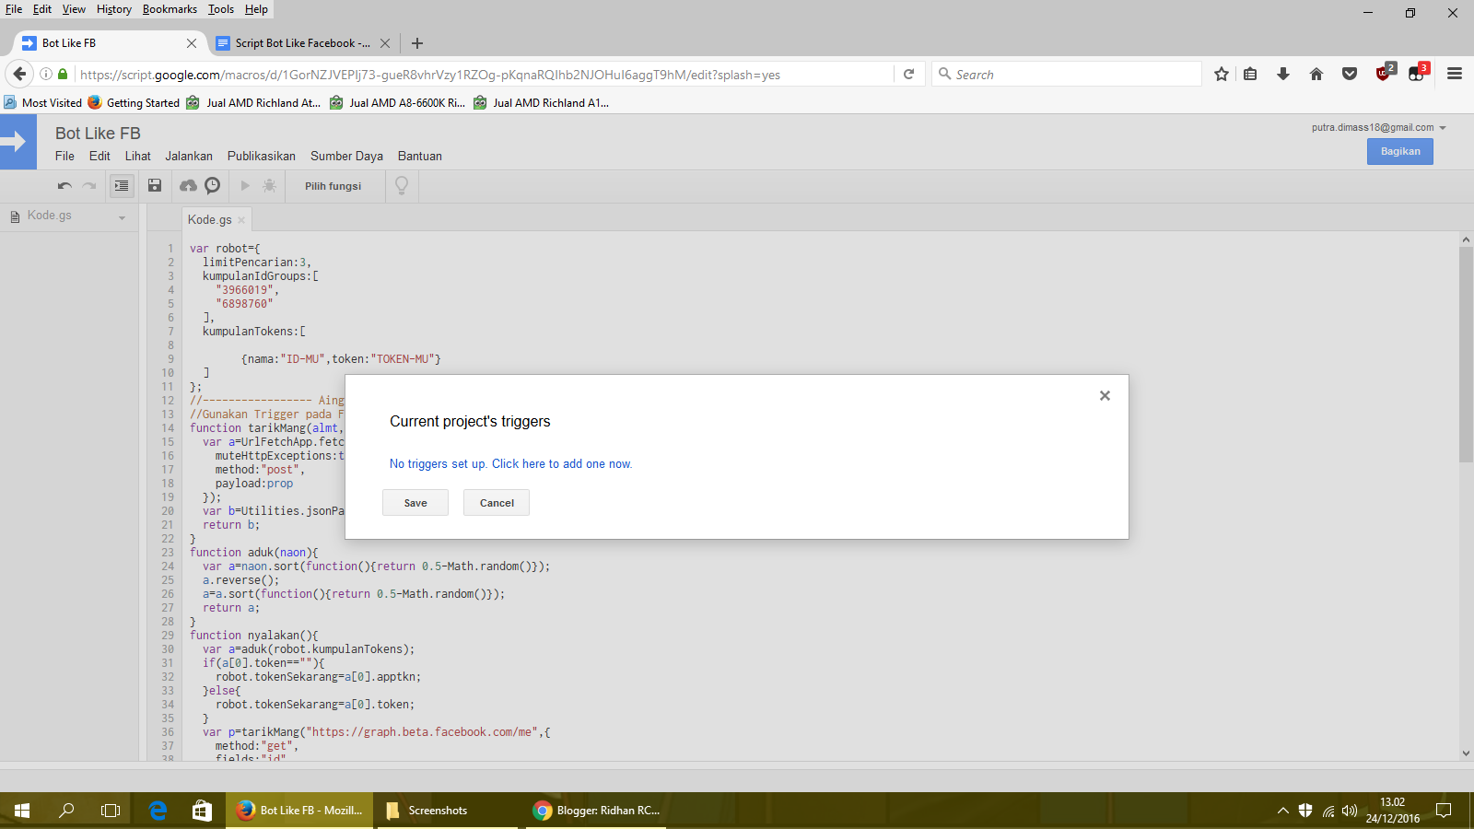Run the script with the play icon
The image size is (1474, 829).
(x=245, y=186)
